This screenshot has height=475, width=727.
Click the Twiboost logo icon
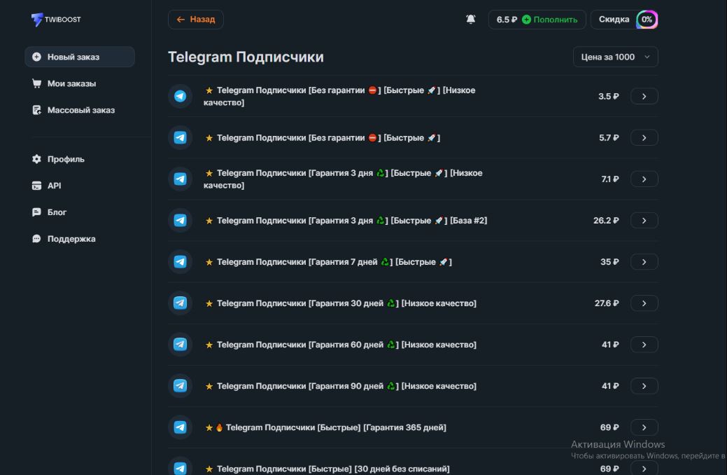coord(36,20)
